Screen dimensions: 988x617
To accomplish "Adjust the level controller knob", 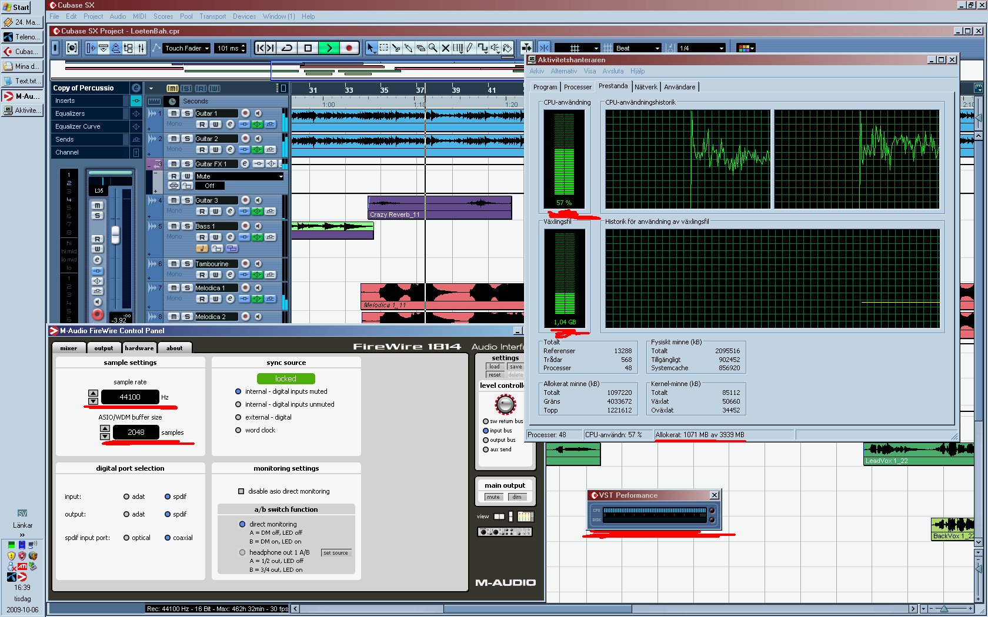I will [x=505, y=404].
